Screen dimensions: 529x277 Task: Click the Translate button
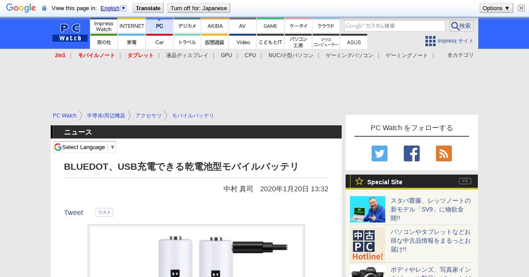click(x=148, y=8)
